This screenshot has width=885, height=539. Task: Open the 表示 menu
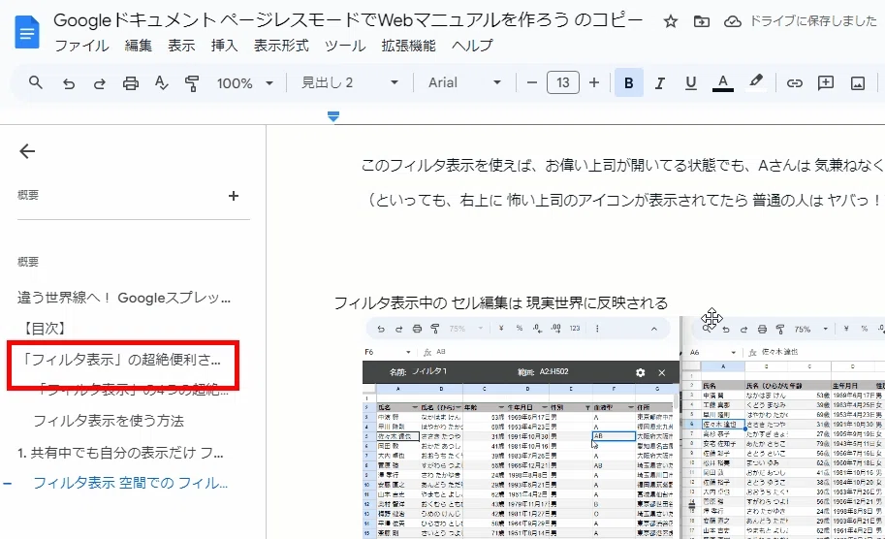pos(181,46)
